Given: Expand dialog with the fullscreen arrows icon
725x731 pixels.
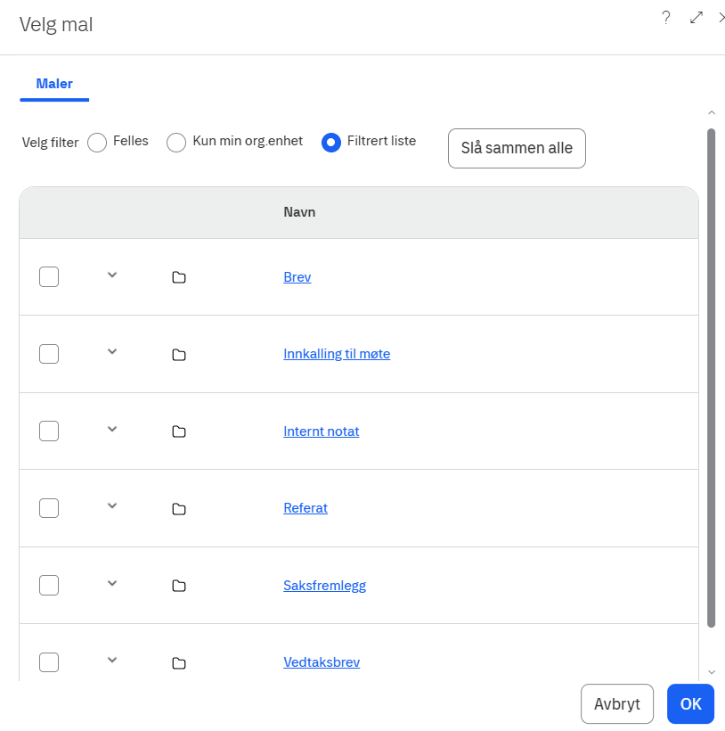Looking at the screenshot, I should (696, 18).
